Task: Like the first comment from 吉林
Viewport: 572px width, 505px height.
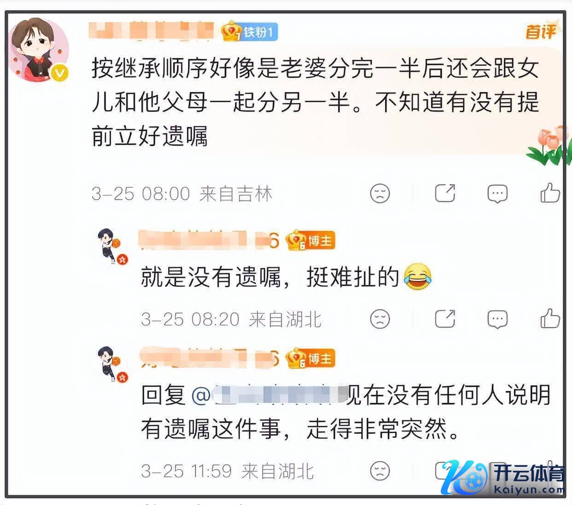Action: [550, 193]
